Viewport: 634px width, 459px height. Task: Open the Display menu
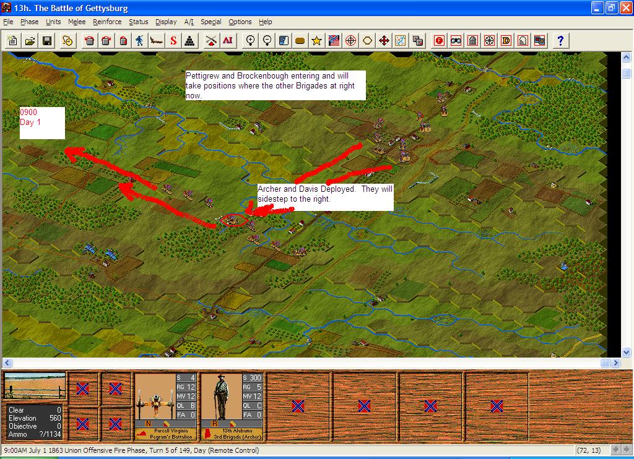pos(166,22)
